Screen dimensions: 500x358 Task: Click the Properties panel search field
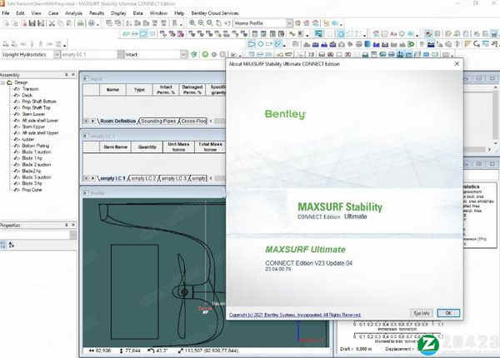35,235
